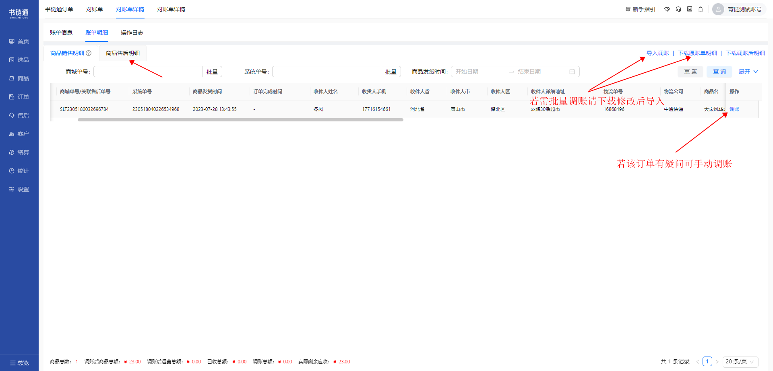
Task: Click 调账 link in the order row
Action: coord(734,109)
